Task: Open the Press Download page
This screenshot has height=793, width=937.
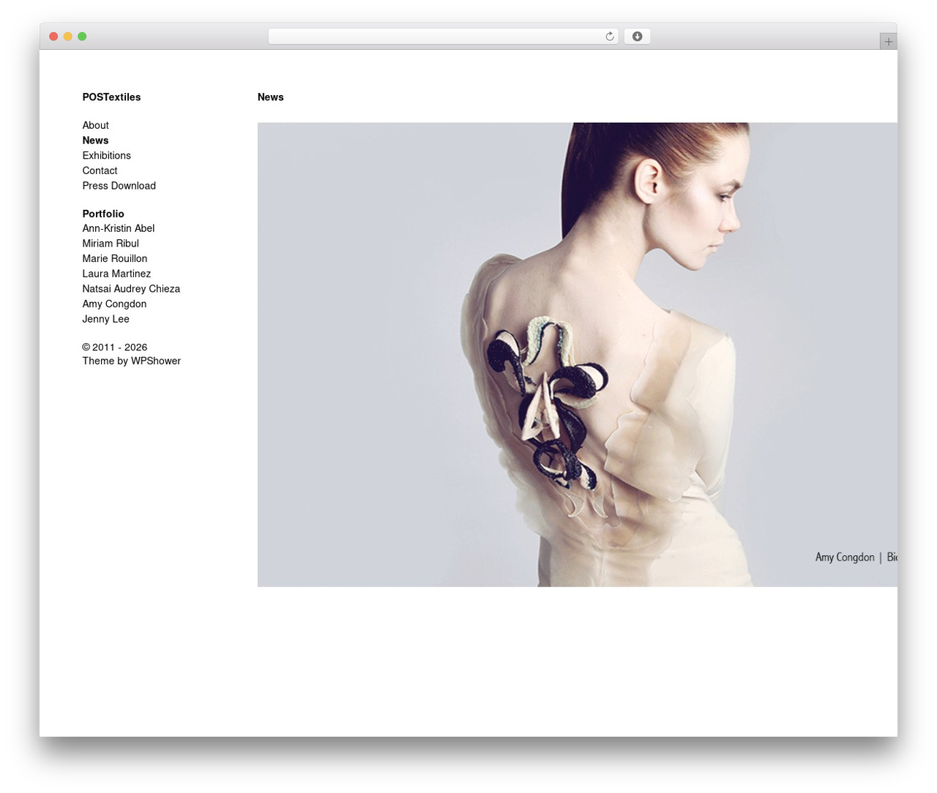Action: [119, 186]
